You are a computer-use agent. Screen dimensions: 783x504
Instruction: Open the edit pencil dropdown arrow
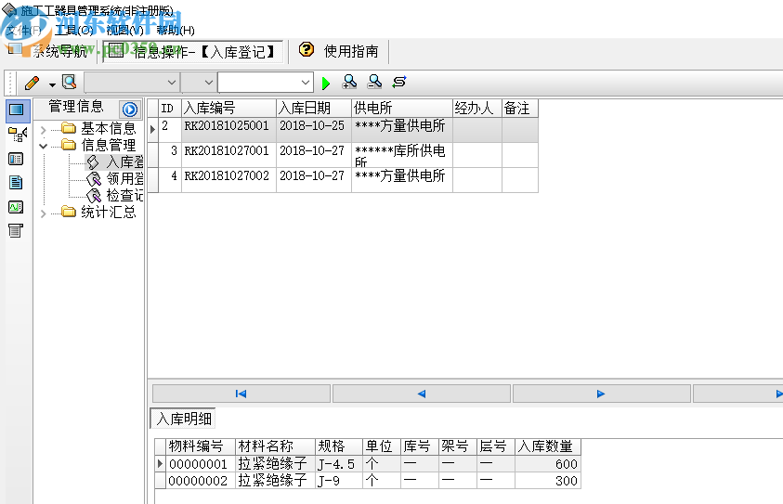pyautogui.click(x=52, y=84)
